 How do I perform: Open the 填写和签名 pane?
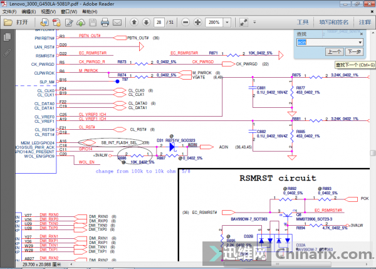(333, 23)
